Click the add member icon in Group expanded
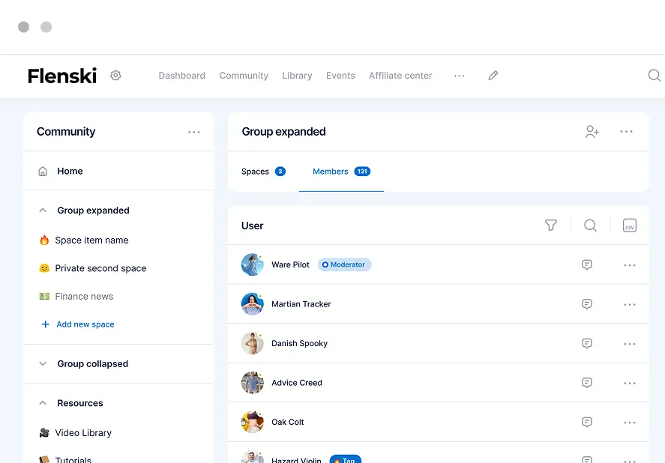The width and height of the screenshot is (665, 463). 592,132
